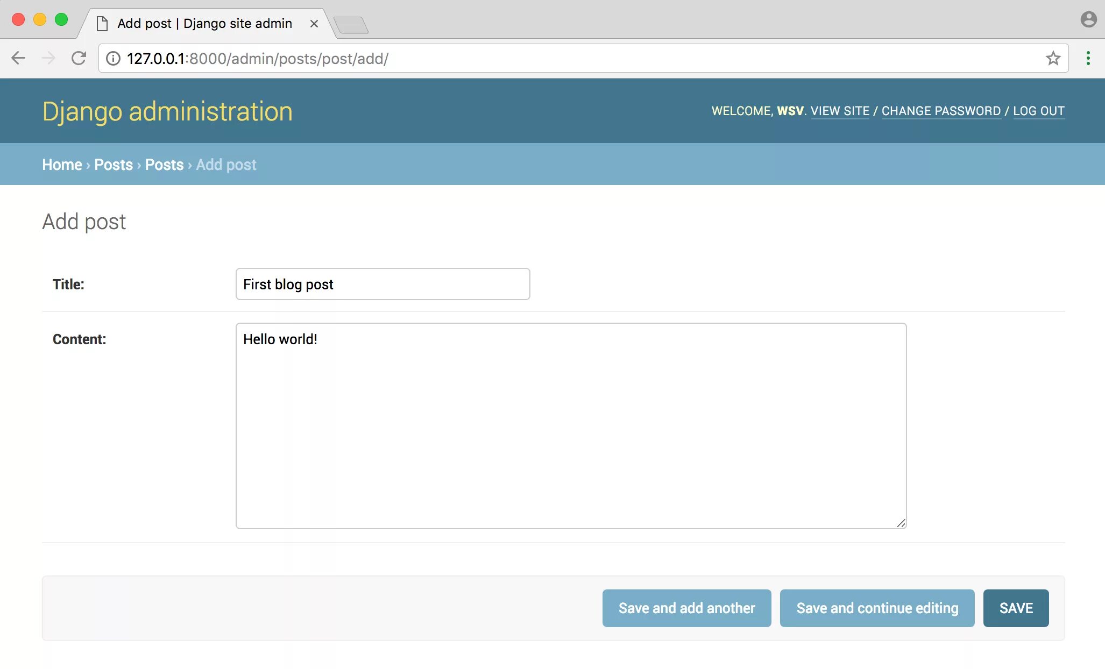The height and width of the screenshot is (669, 1105).
Task: Click the Save and add another button
Action: coord(686,607)
